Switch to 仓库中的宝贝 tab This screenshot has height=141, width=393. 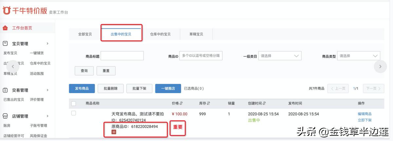[x=160, y=34]
